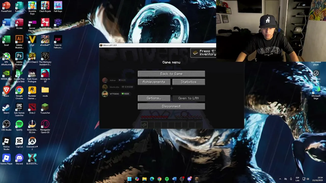The image size is (326, 183).
Task: Open OBS Studio desktop icon
Action: [x=6, y=126]
